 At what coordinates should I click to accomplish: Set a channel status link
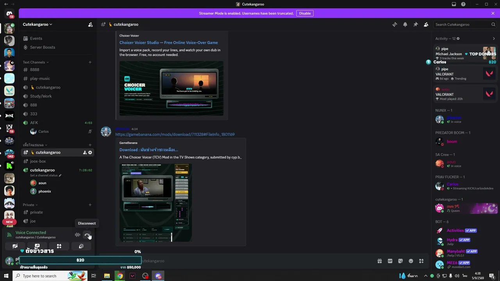pos(46,175)
